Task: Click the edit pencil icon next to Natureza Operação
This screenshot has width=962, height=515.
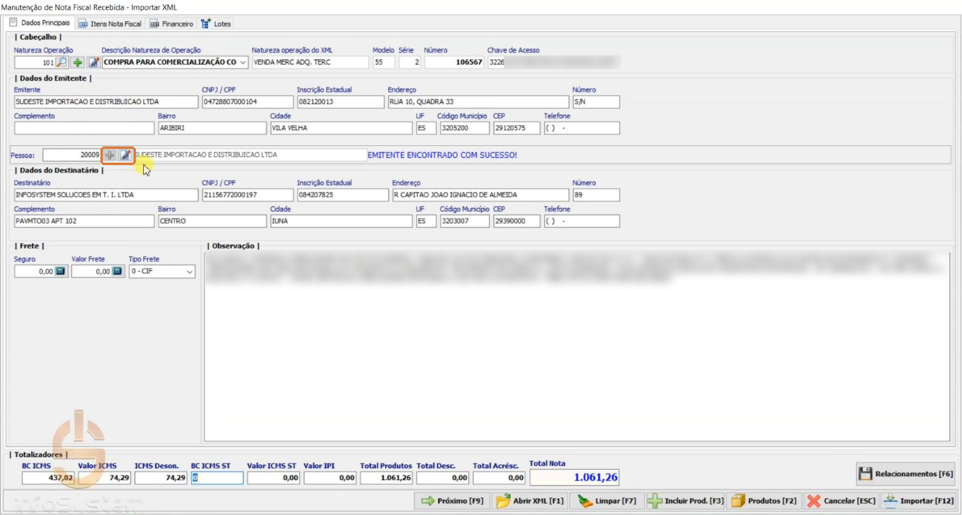Action: tap(93, 62)
